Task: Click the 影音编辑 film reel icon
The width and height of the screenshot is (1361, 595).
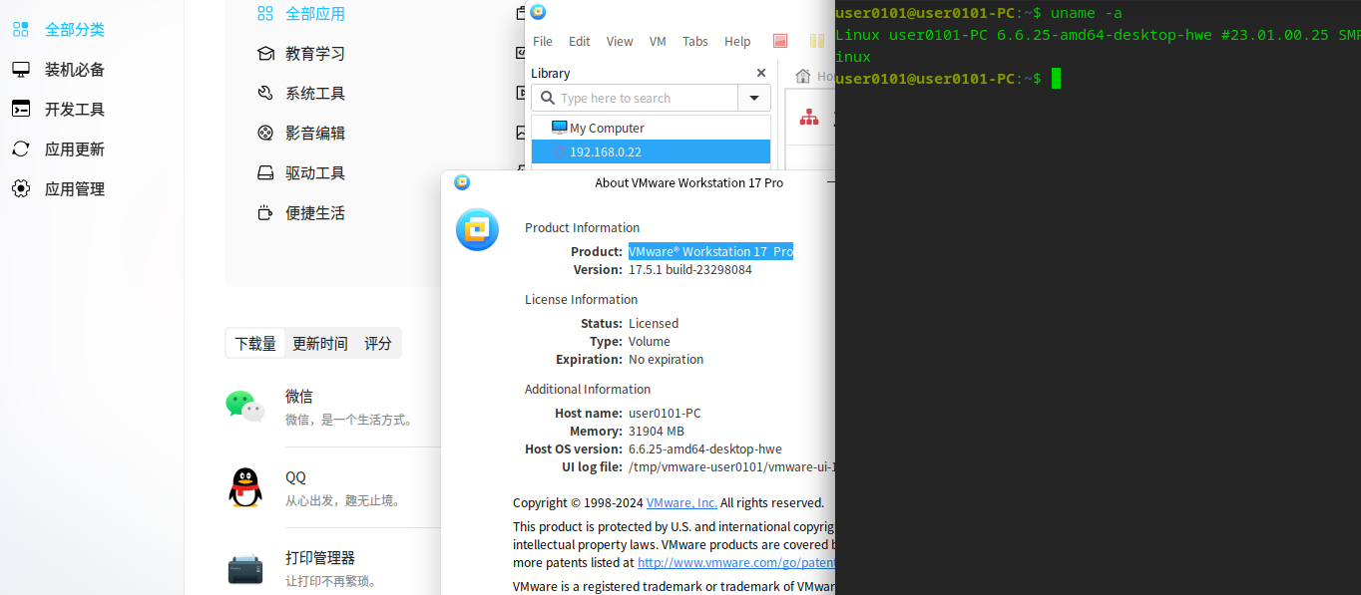Action: [x=265, y=134]
